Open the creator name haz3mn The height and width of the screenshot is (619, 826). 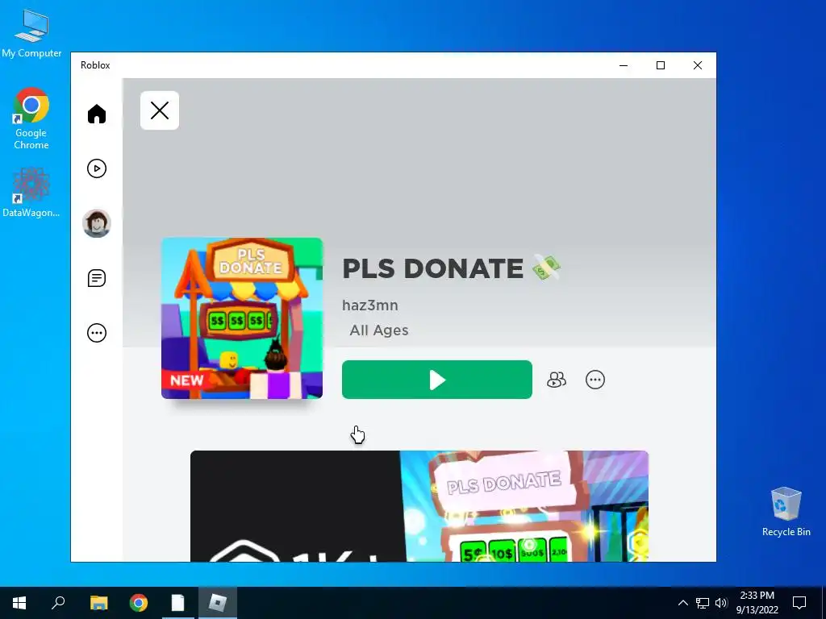[370, 305]
